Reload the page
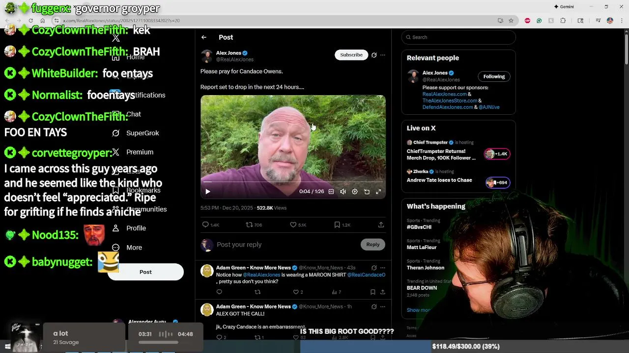The image size is (629, 353). [30, 21]
